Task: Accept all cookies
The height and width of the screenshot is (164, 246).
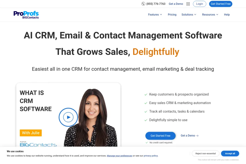Action: click(x=230, y=153)
